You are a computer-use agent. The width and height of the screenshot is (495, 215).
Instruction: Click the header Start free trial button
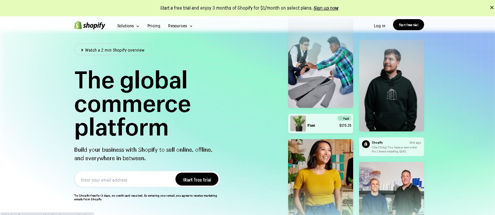[x=409, y=25]
